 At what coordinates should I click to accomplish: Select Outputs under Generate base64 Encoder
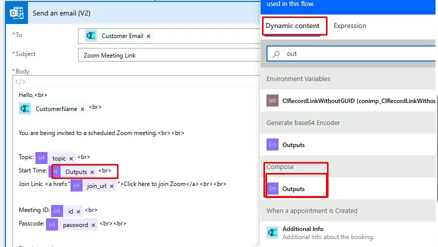(x=293, y=145)
